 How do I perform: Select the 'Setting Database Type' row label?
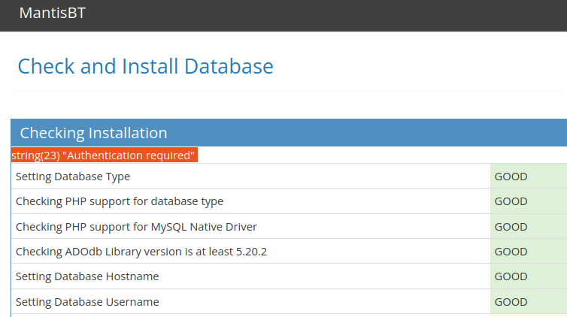click(73, 177)
